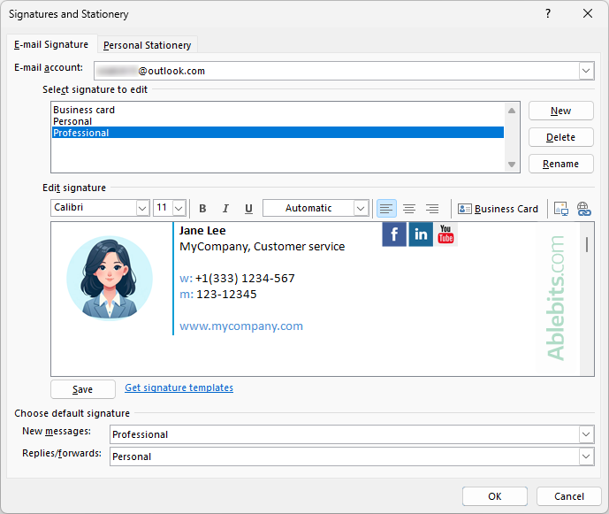Open the dialog Help question mark
The height and width of the screenshot is (514, 609).
click(548, 14)
